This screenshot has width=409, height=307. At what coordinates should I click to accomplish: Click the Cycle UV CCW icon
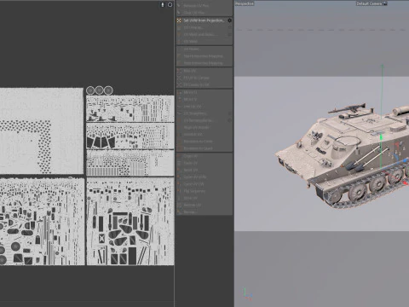179,177
